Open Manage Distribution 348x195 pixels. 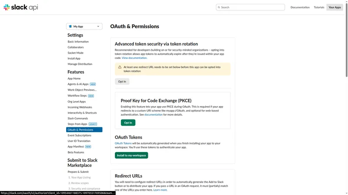80,64
